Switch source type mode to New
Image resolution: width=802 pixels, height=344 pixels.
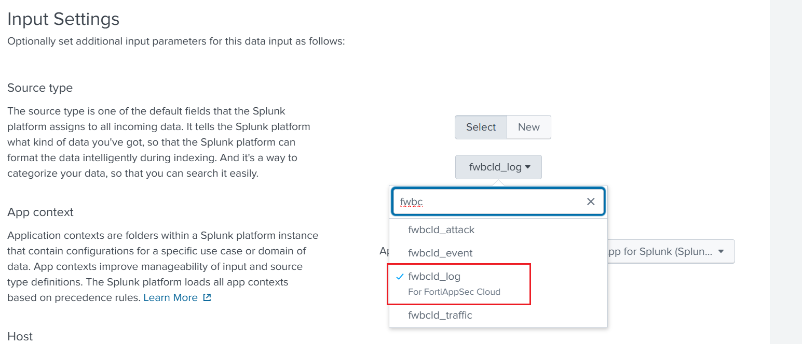tap(528, 127)
